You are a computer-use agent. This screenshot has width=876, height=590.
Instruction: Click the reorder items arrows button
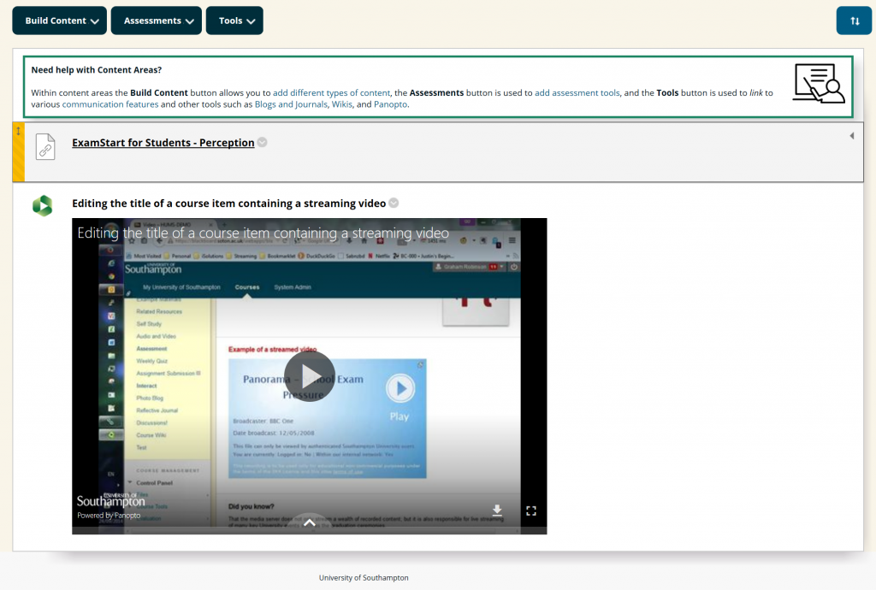click(855, 21)
